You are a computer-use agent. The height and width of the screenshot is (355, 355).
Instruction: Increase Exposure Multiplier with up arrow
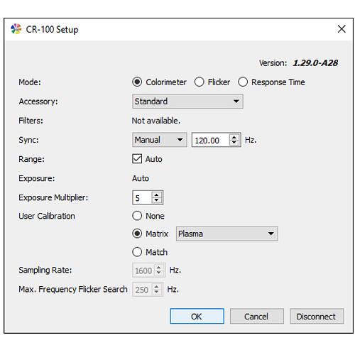pyautogui.click(x=156, y=195)
